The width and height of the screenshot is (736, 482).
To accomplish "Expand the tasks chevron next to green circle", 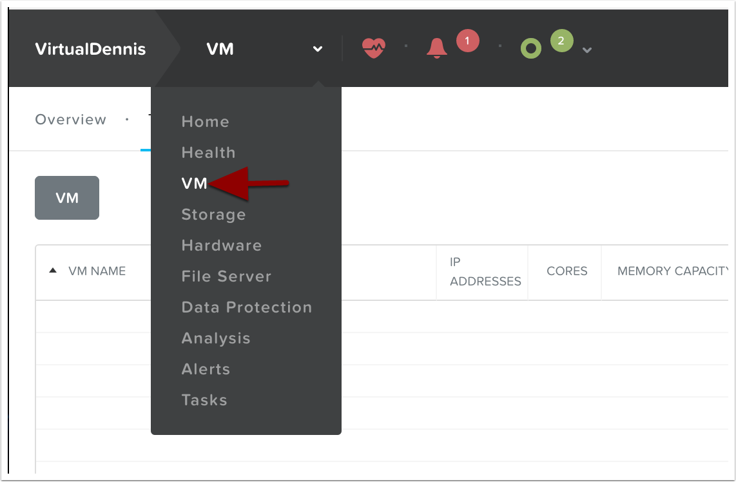I will [586, 50].
